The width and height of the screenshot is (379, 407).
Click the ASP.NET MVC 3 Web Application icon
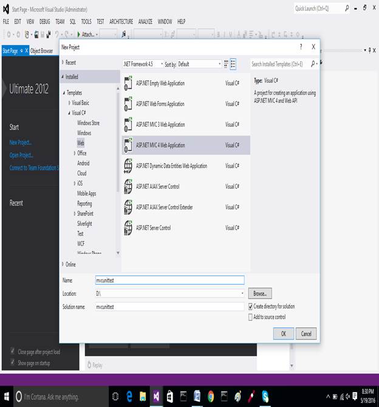tap(128, 124)
